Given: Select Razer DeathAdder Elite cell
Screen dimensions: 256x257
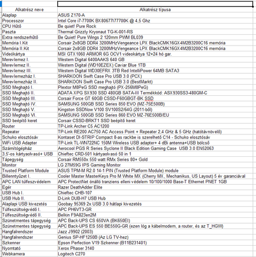Looking at the screenshot, I should tap(155, 187).
